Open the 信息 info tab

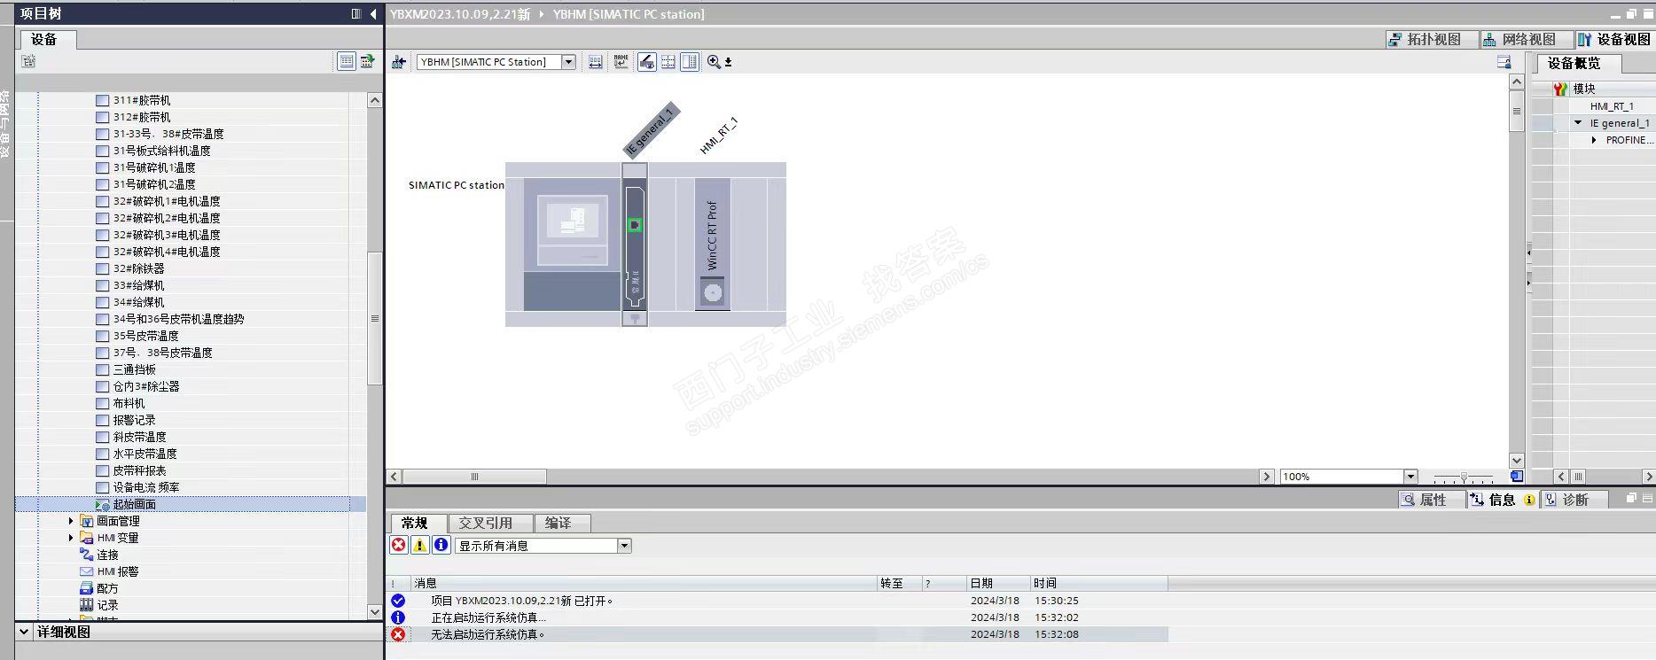[1503, 500]
